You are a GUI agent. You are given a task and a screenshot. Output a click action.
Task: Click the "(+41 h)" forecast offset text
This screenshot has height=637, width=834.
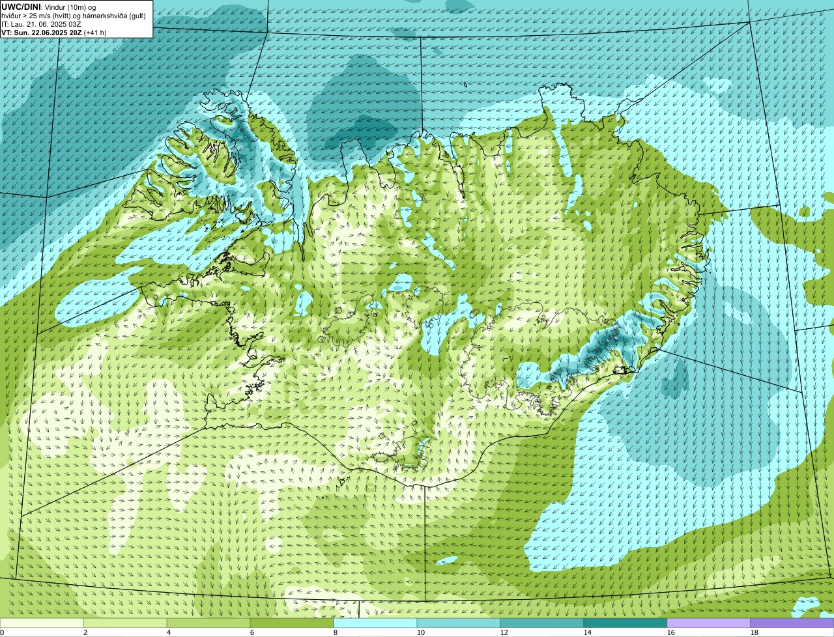(x=96, y=33)
